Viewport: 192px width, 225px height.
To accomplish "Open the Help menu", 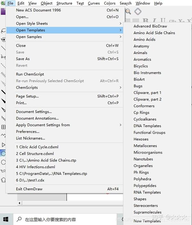I will click(158, 3).
